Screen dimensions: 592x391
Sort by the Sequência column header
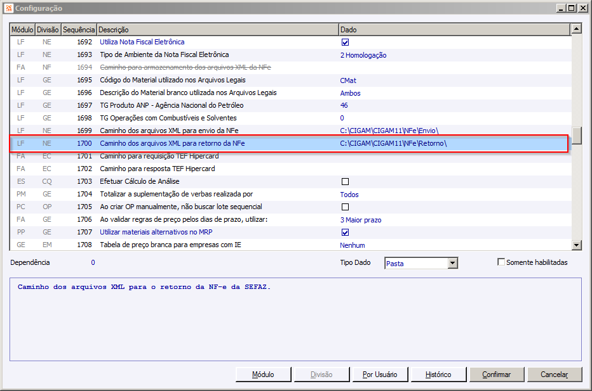pos(79,29)
